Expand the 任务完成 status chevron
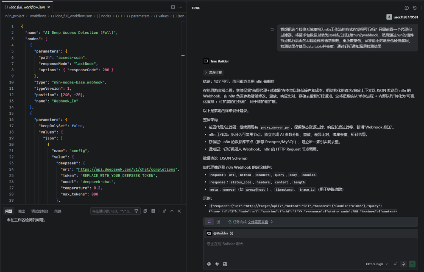The width and height of the screenshot is (424, 272). tap(271, 222)
